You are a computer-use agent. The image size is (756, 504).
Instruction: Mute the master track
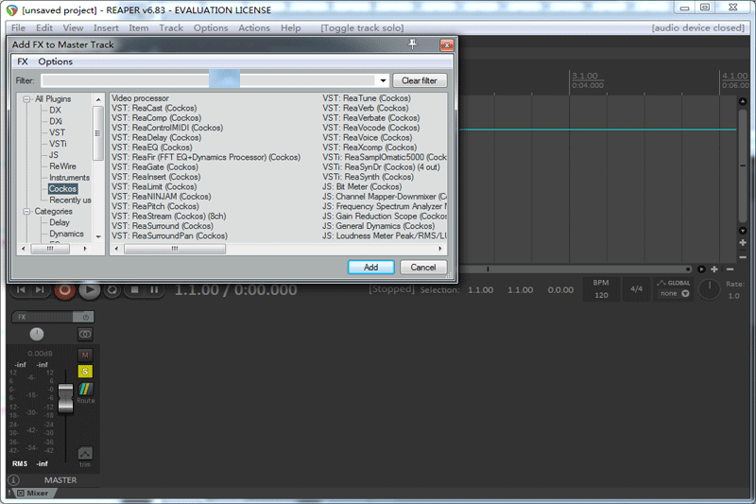[85, 355]
